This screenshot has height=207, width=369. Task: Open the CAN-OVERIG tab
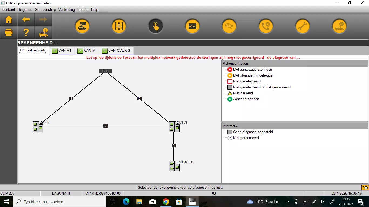tap(116, 51)
